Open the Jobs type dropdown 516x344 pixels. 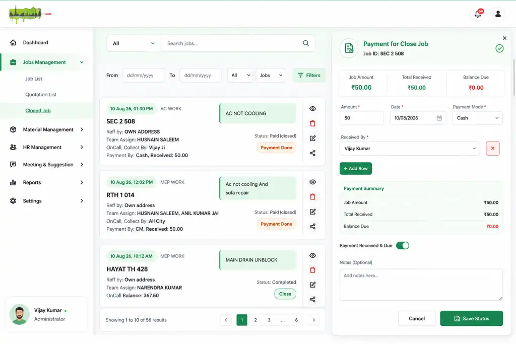pyautogui.click(x=271, y=76)
